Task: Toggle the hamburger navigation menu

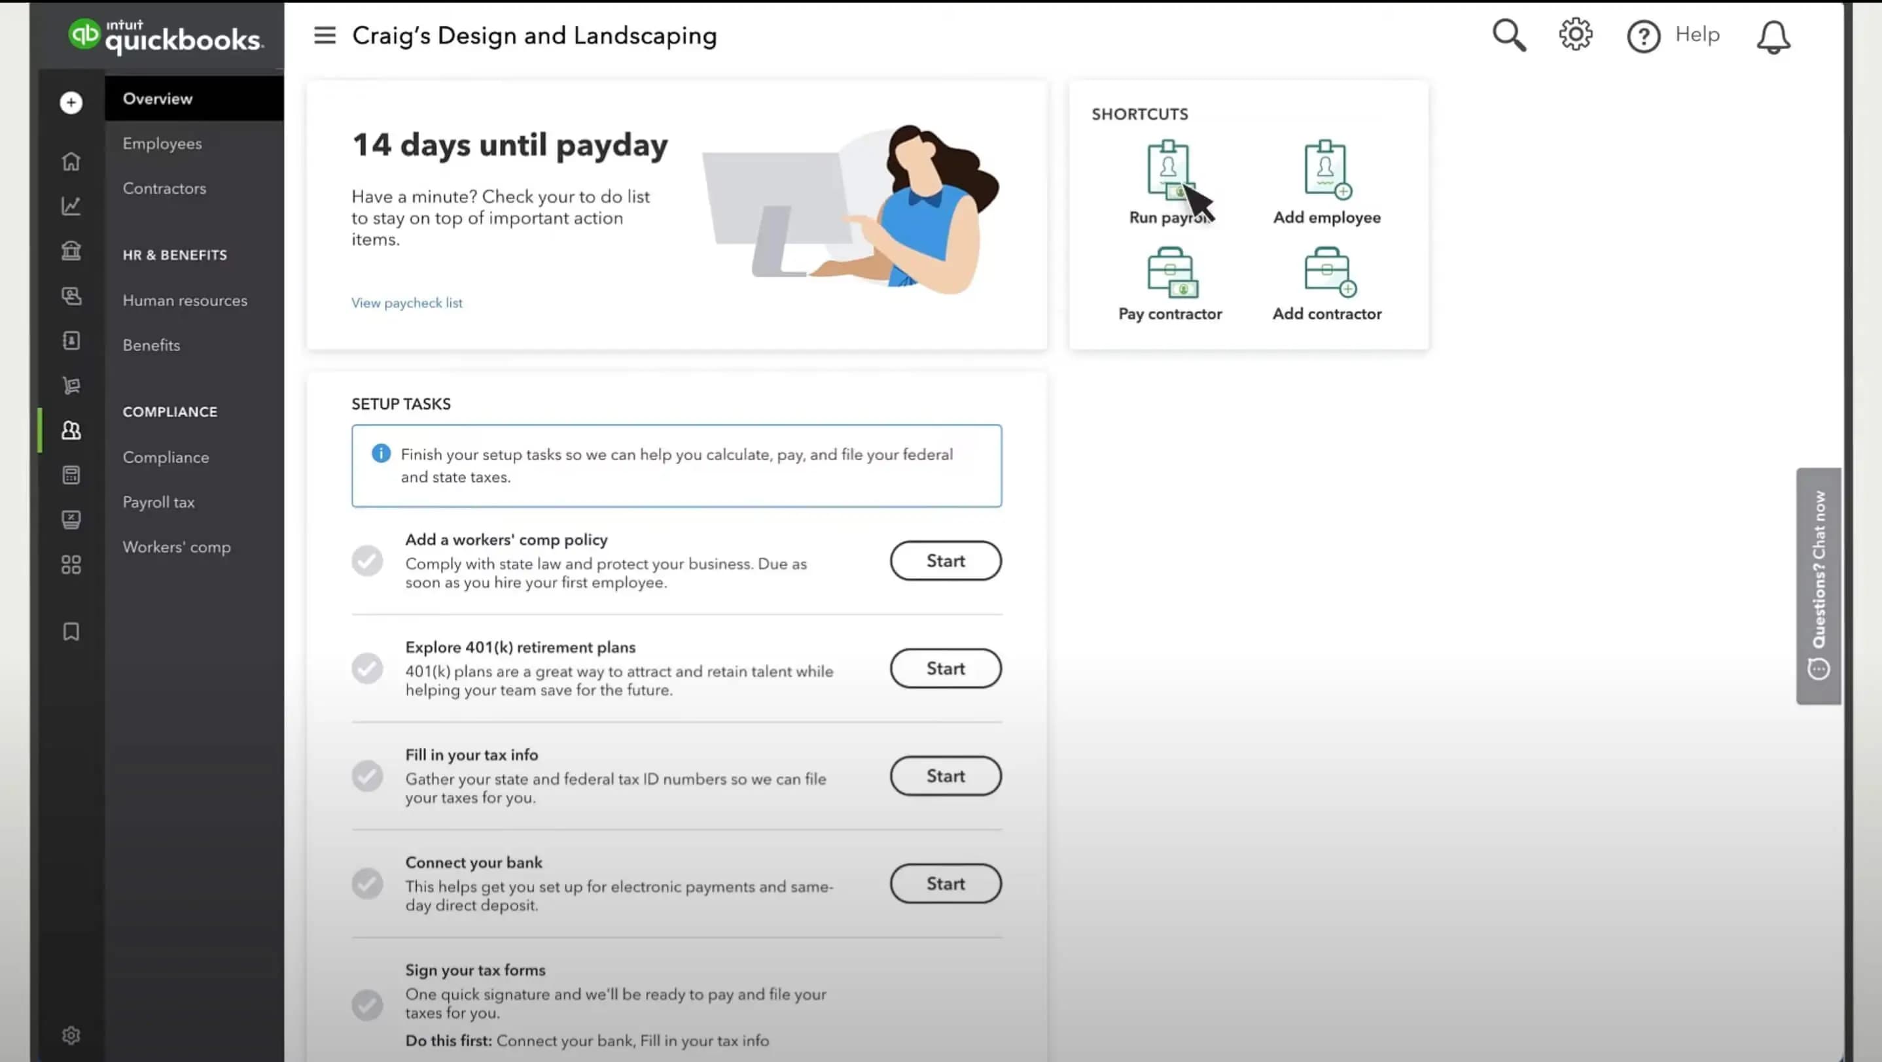Action: (325, 35)
